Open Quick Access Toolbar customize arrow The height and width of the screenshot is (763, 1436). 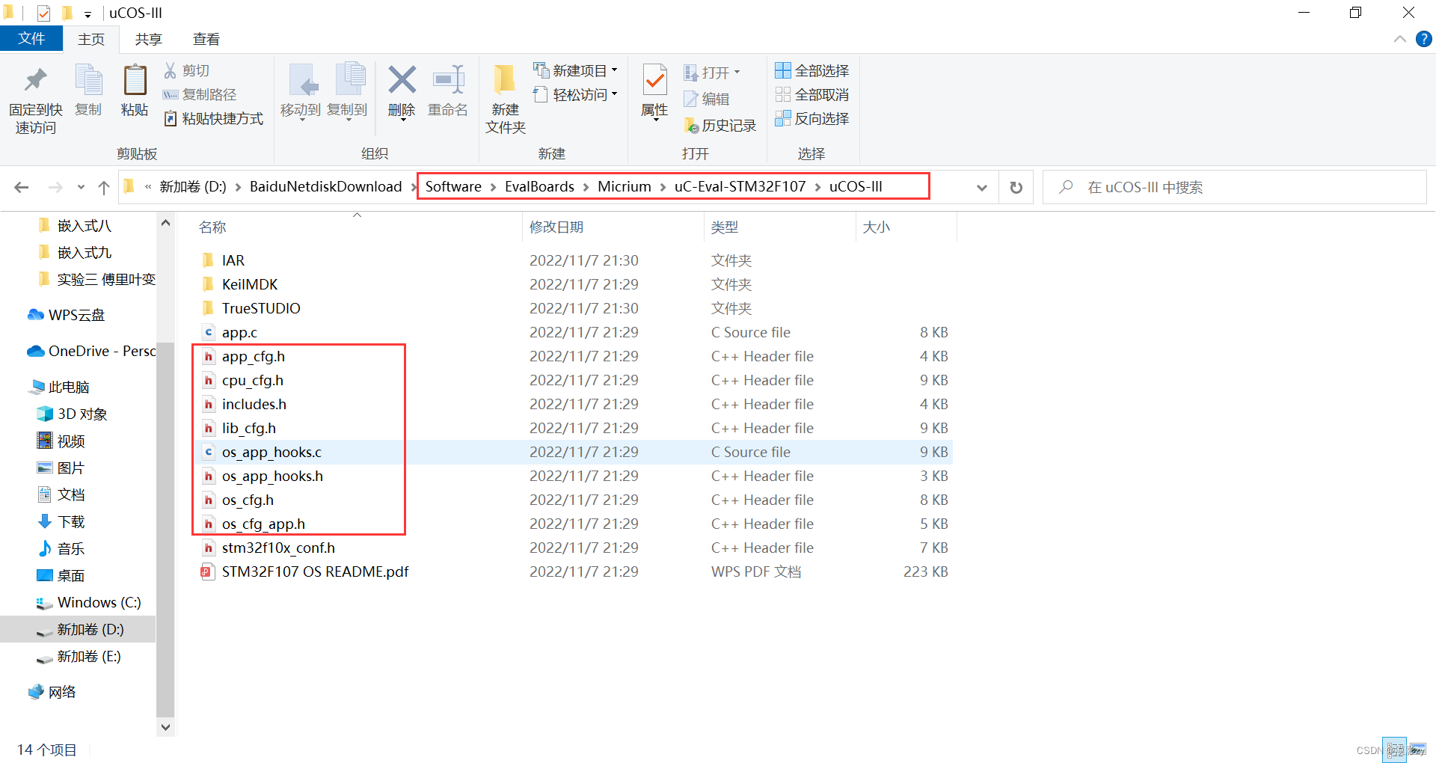pos(88,13)
